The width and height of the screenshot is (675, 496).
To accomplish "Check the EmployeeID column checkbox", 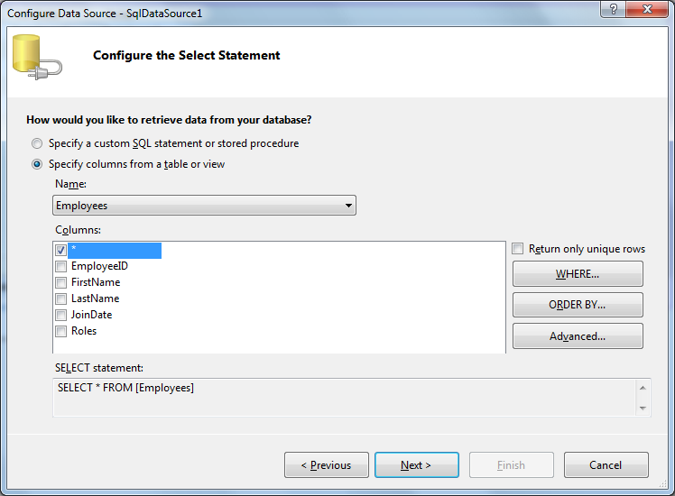I will tap(60, 266).
